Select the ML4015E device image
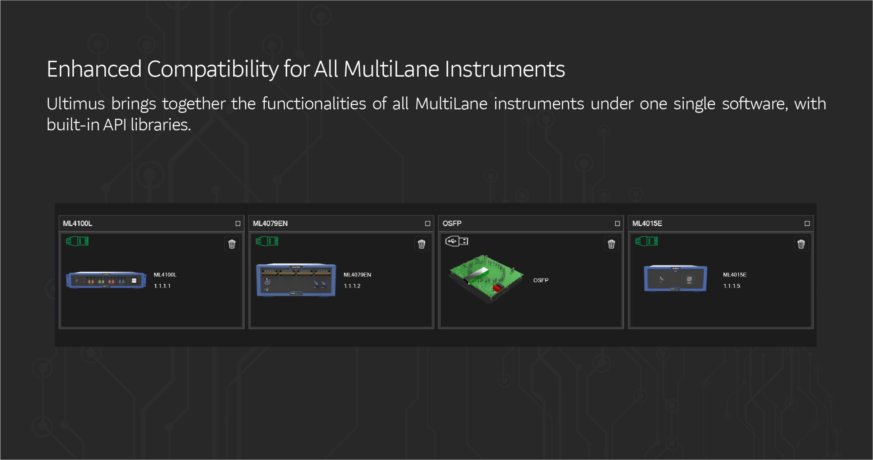 tap(675, 279)
